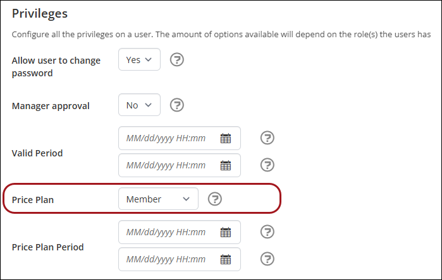Open help icon next to Price Plan

pyautogui.click(x=215, y=199)
